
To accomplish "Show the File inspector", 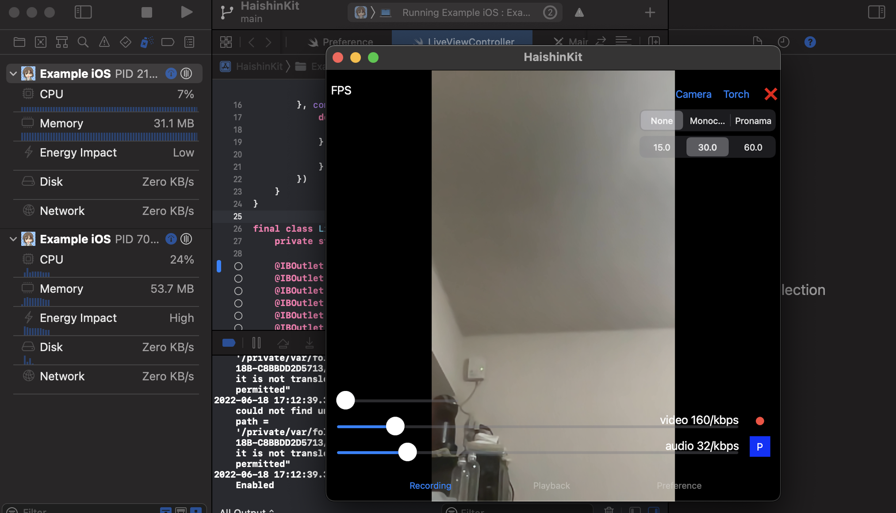I will [x=758, y=42].
